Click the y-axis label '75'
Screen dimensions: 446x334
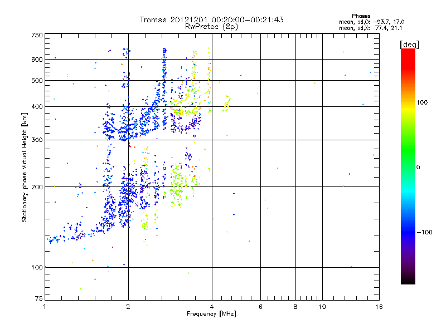(x=39, y=298)
